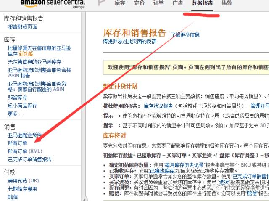Open 预留库存 report
Viewport: 269px width, 201px height.
(18, 98)
